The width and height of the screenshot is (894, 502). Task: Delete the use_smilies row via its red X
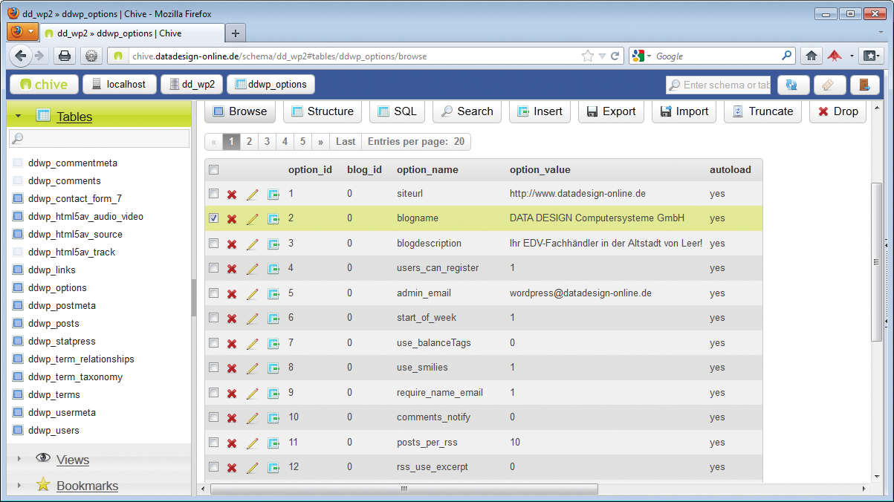click(x=231, y=368)
